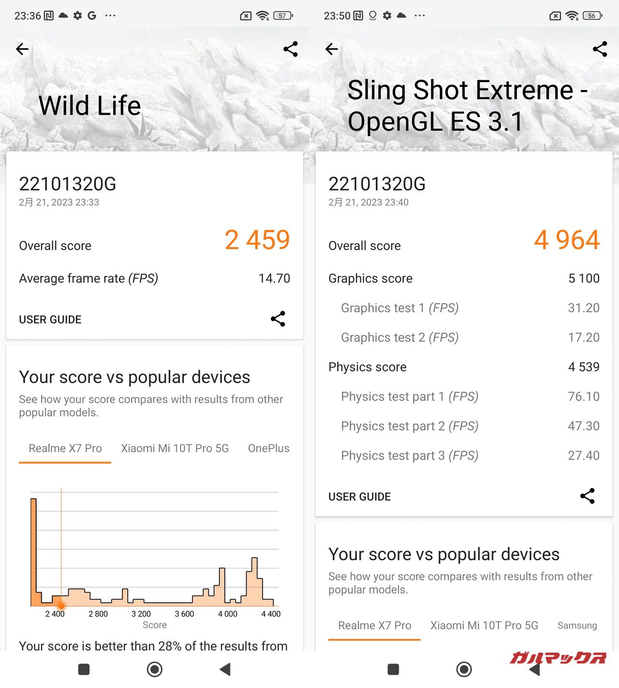619x688 pixels.
Task: Open USER GUIDE in Sling Shot card
Action: [x=360, y=497]
